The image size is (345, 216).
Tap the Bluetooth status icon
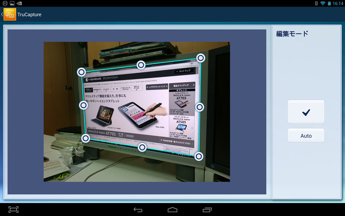(x=317, y=3)
